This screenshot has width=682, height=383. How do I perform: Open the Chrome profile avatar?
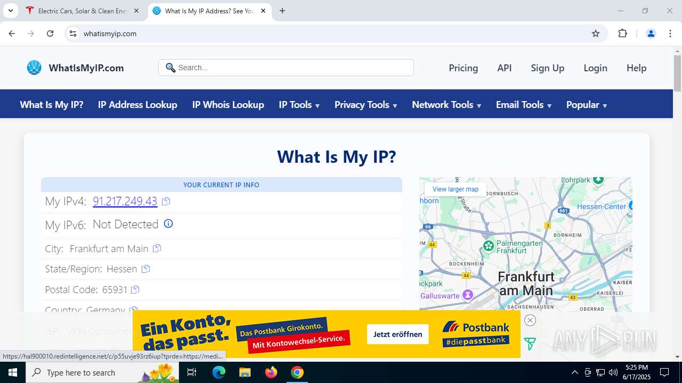coord(651,34)
